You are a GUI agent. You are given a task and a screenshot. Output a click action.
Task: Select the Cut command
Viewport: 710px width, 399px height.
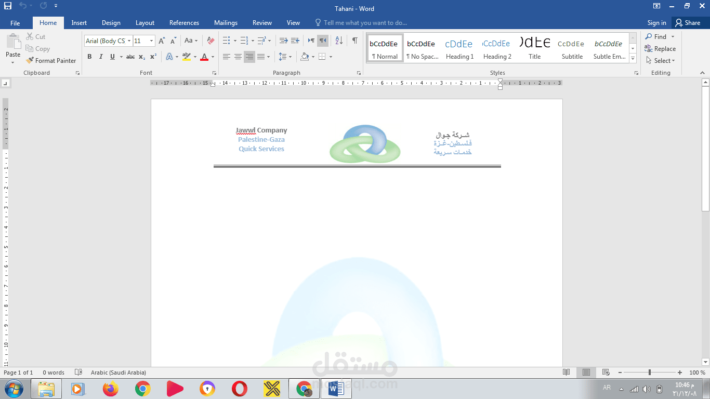[x=36, y=37]
